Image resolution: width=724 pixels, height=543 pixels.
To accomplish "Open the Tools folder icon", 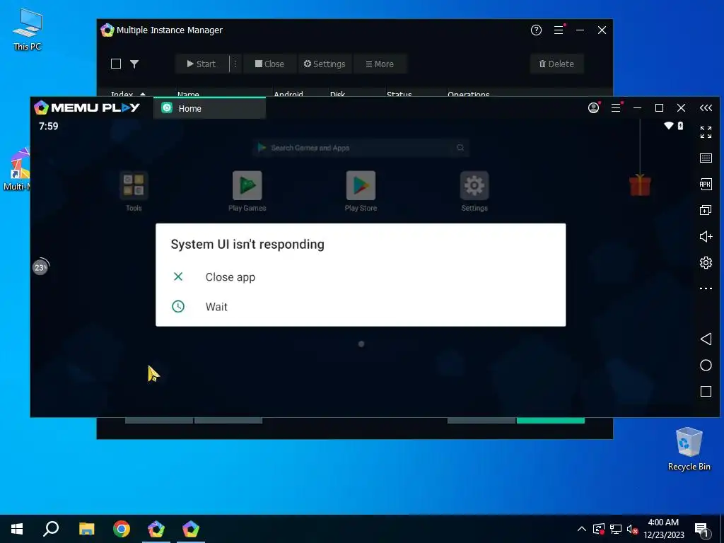I will coord(134,191).
